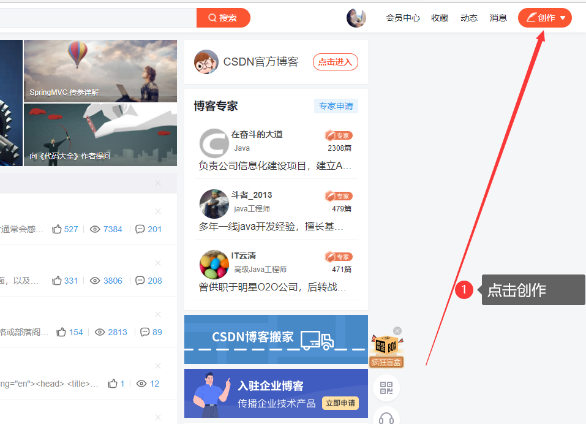This screenshot has height=424, width=586.
Task: Click the 专家申请 link
Action: (336, 106)
